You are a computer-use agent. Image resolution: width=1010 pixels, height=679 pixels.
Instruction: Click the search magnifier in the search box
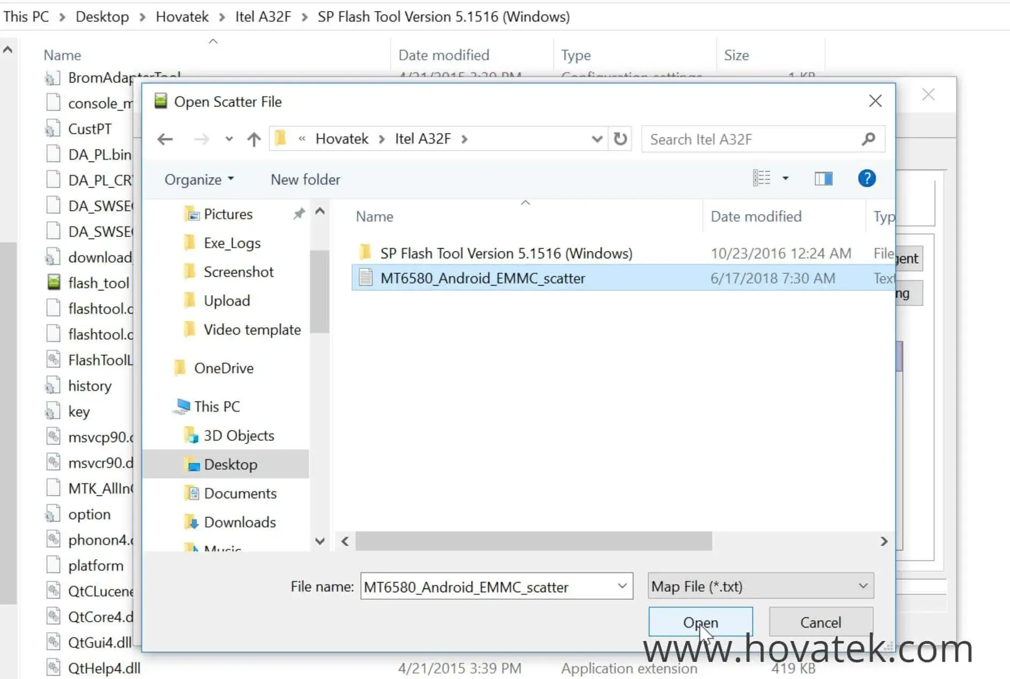click(867, 139)
